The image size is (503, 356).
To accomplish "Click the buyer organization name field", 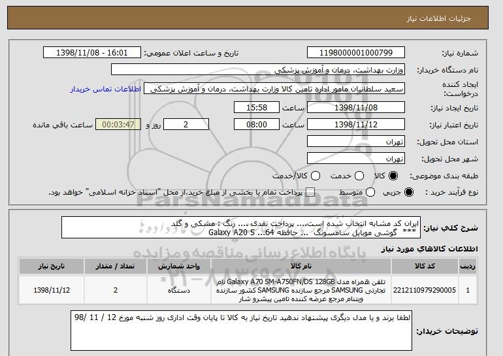I will (258, 70).
